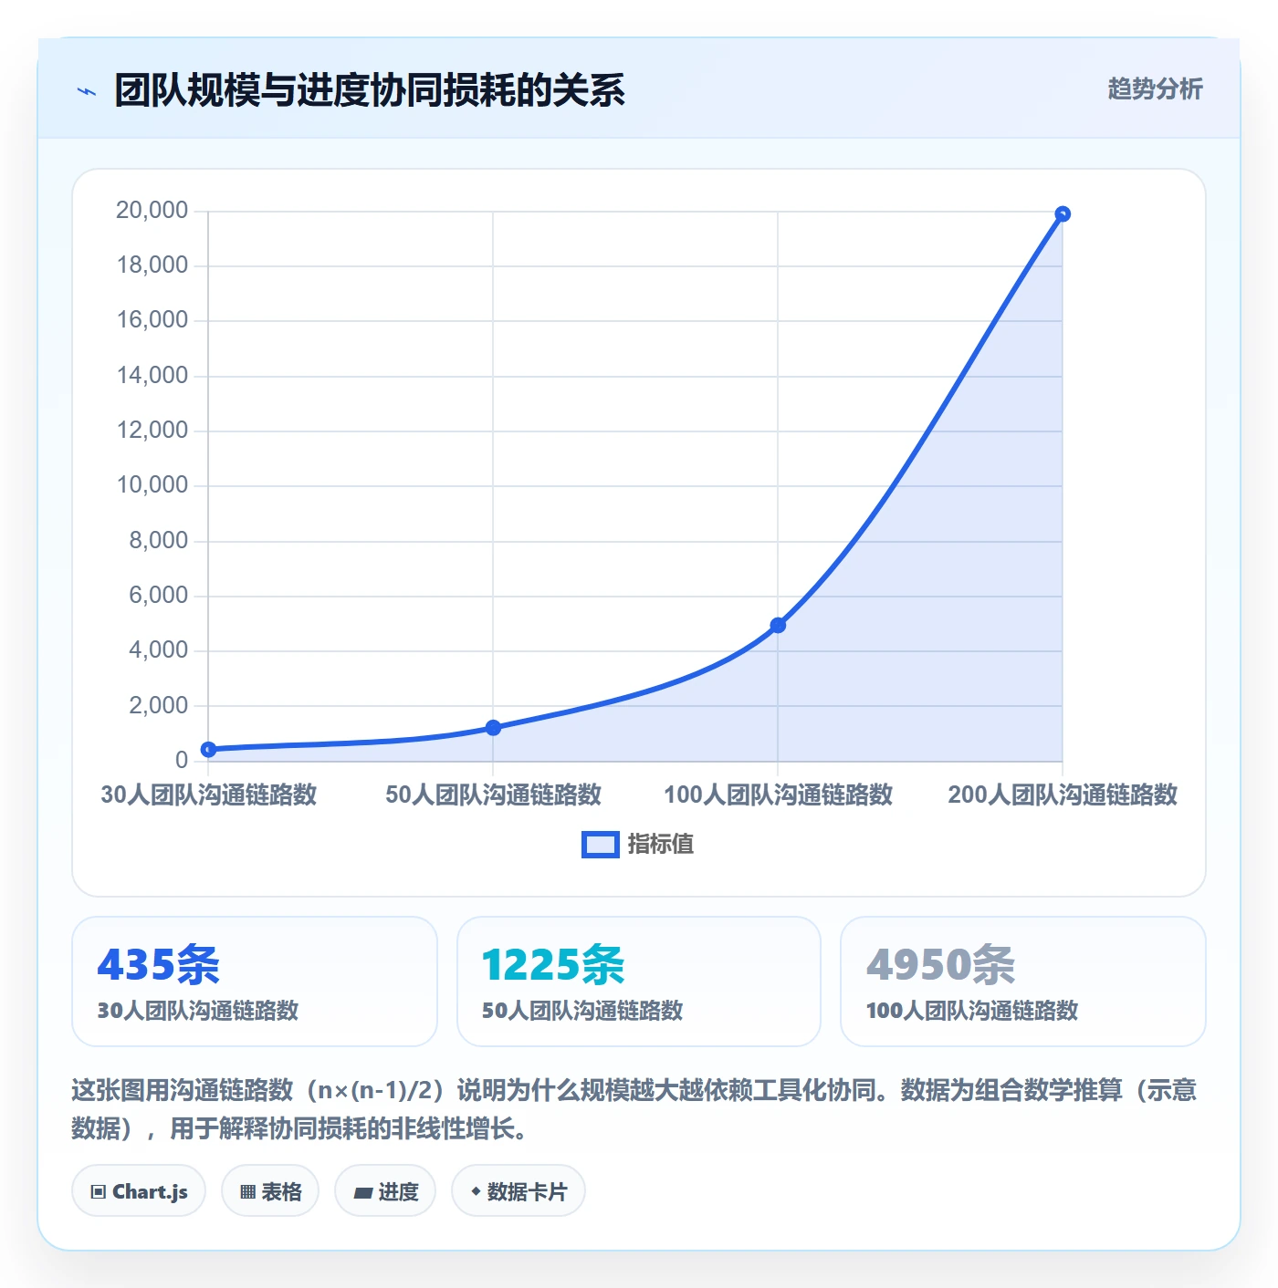Click the x-axis label 200人团队沟通链路数
The width and height of the screenshot is (1278, 1288).
(x=1063, y=795)
